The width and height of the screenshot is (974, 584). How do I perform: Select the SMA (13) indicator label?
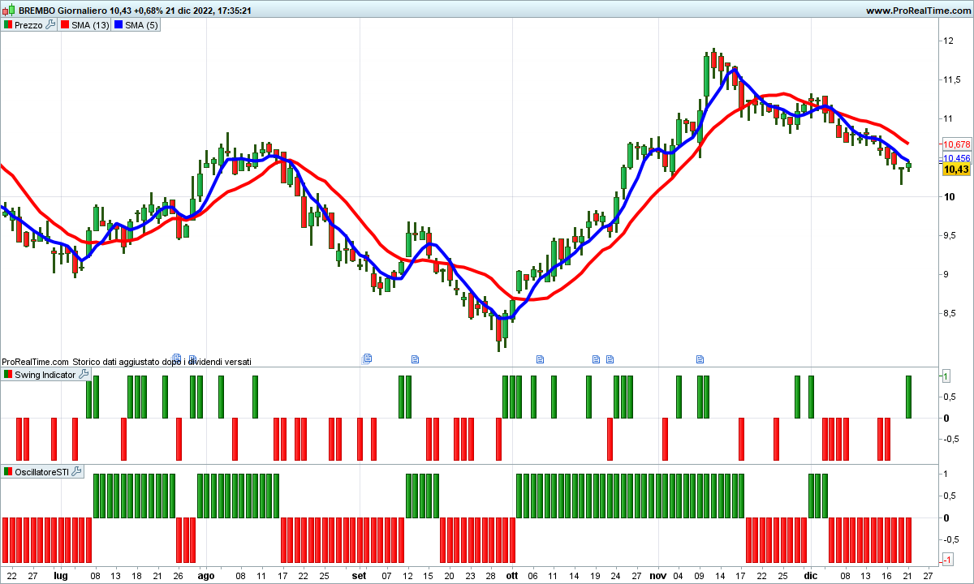point(89,25)
